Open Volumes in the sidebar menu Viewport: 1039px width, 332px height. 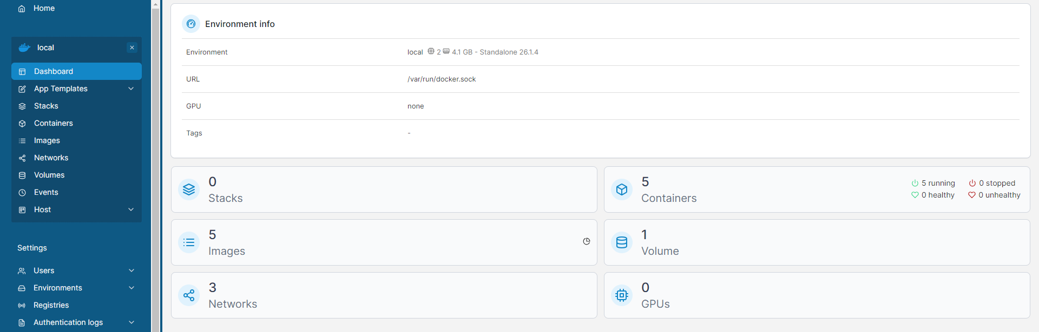pos(49,175)
